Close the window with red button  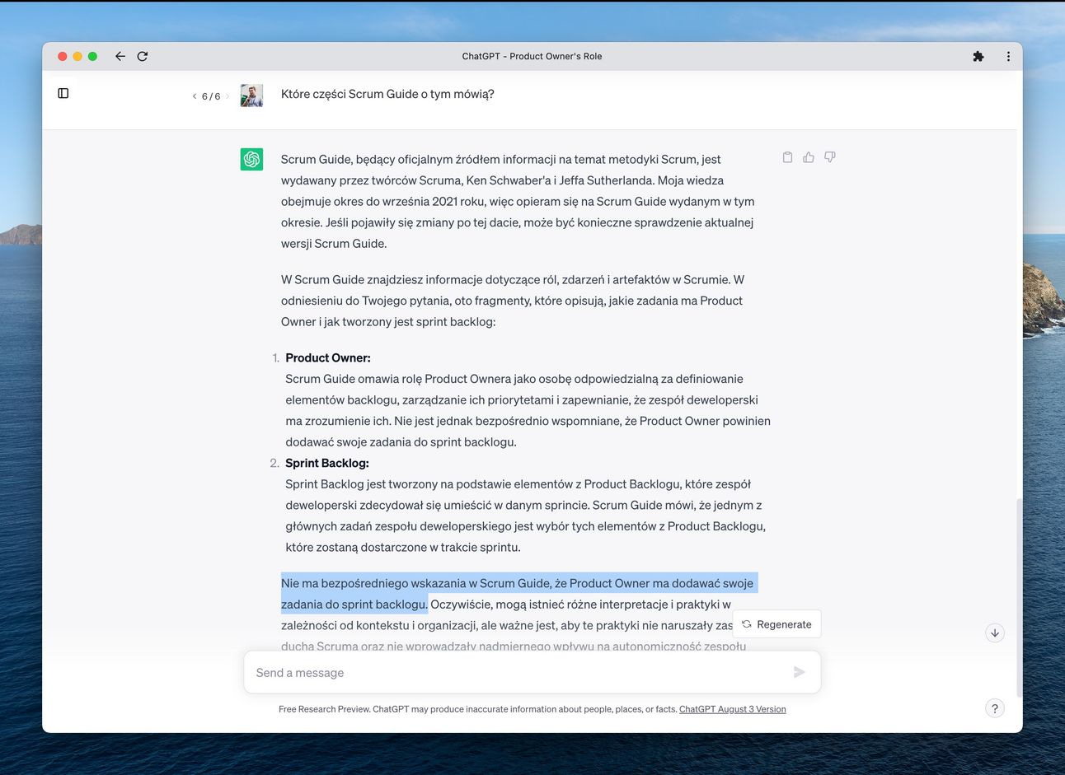62,56
